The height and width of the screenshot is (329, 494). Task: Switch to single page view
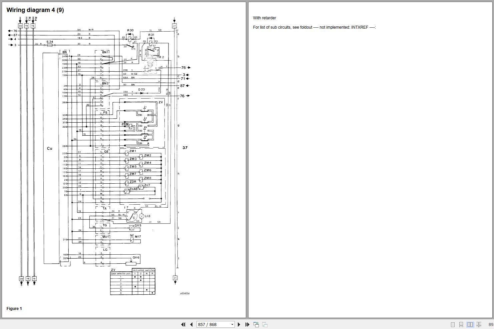pyautogui.click(x=453, y=324)
